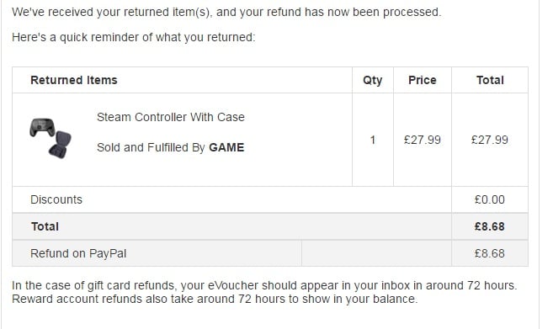Click the £0.00 discount amount
Screen dimensions: 553x329
(490, 199)
